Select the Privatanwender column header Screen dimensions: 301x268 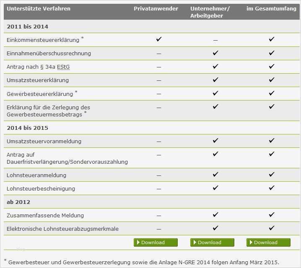156,9
